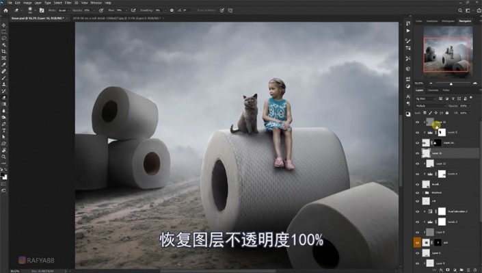Open the Layer menu
Image resolution: width=482 pixels, height=273 pixels.
point(38,3)
